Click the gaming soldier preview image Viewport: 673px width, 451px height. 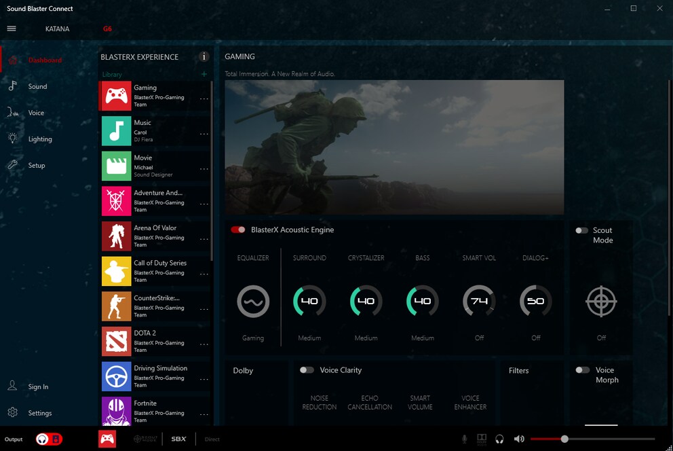click(x=394, y=147)
